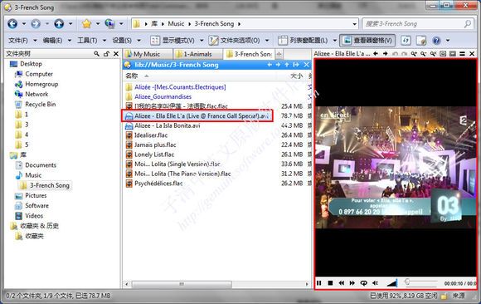The height and width of the screenshot is (304, 481).
Task: Expand the address bar path dropdown
Action: pyautogui.click(x=354, y=24)
